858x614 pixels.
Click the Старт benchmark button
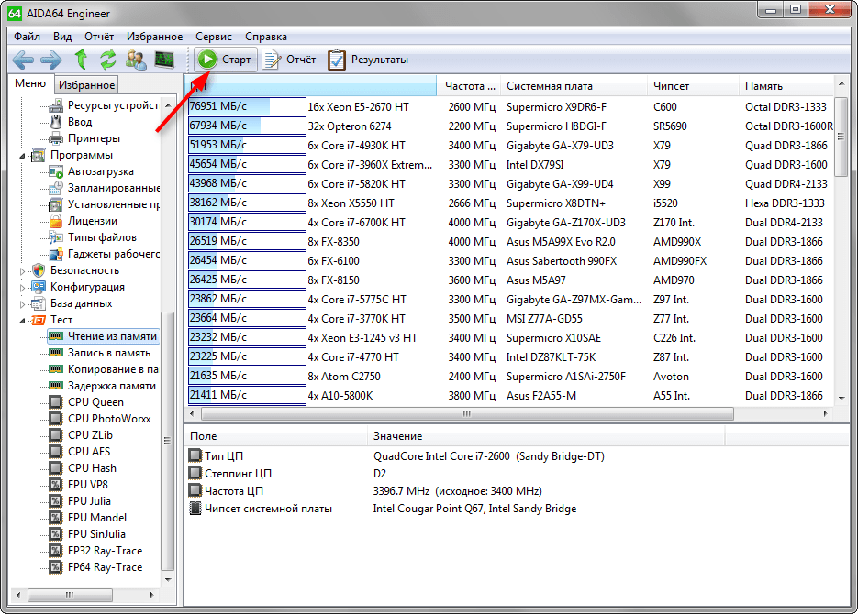tap(226, 60)
